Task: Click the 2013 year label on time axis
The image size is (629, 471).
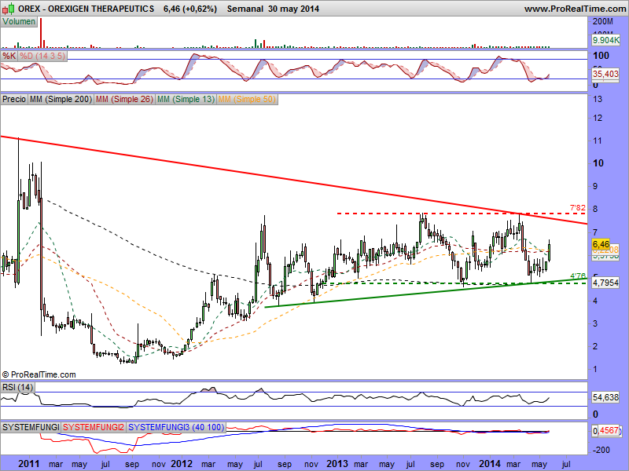Action: 337,464
